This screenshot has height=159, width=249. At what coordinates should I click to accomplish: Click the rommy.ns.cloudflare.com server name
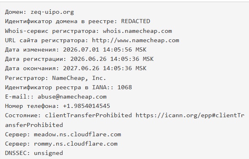[76, 144]
